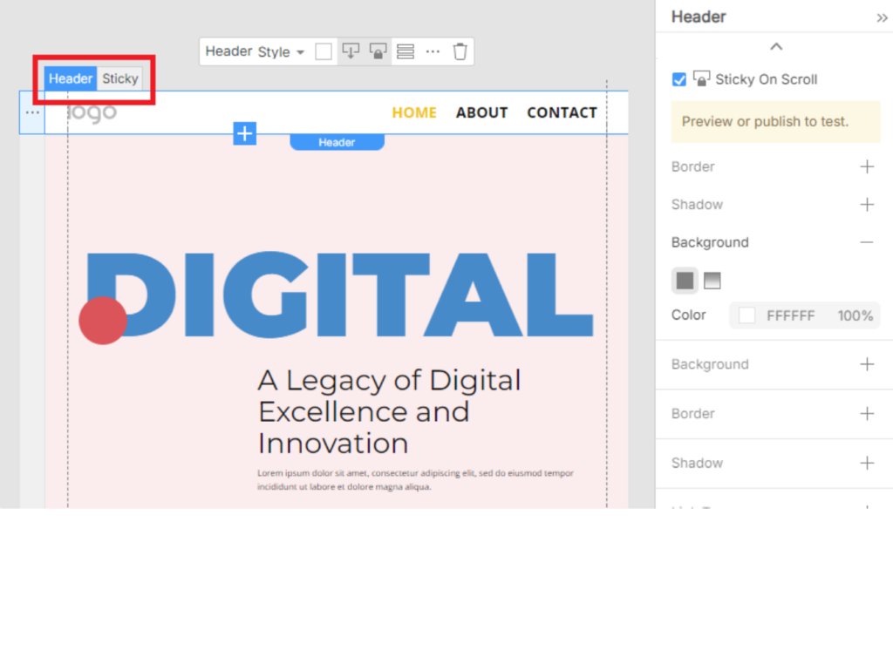The image size is (893, 664).
Task: Open more options in the header toolbar
Action: 433,51
